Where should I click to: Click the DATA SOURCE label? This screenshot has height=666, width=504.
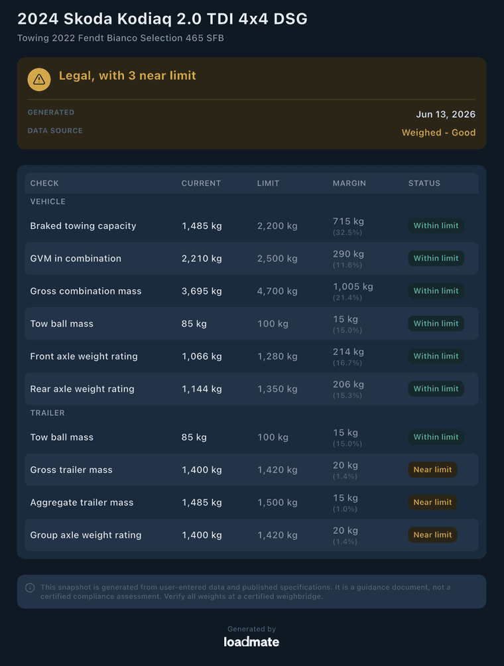tap(55, 131)
